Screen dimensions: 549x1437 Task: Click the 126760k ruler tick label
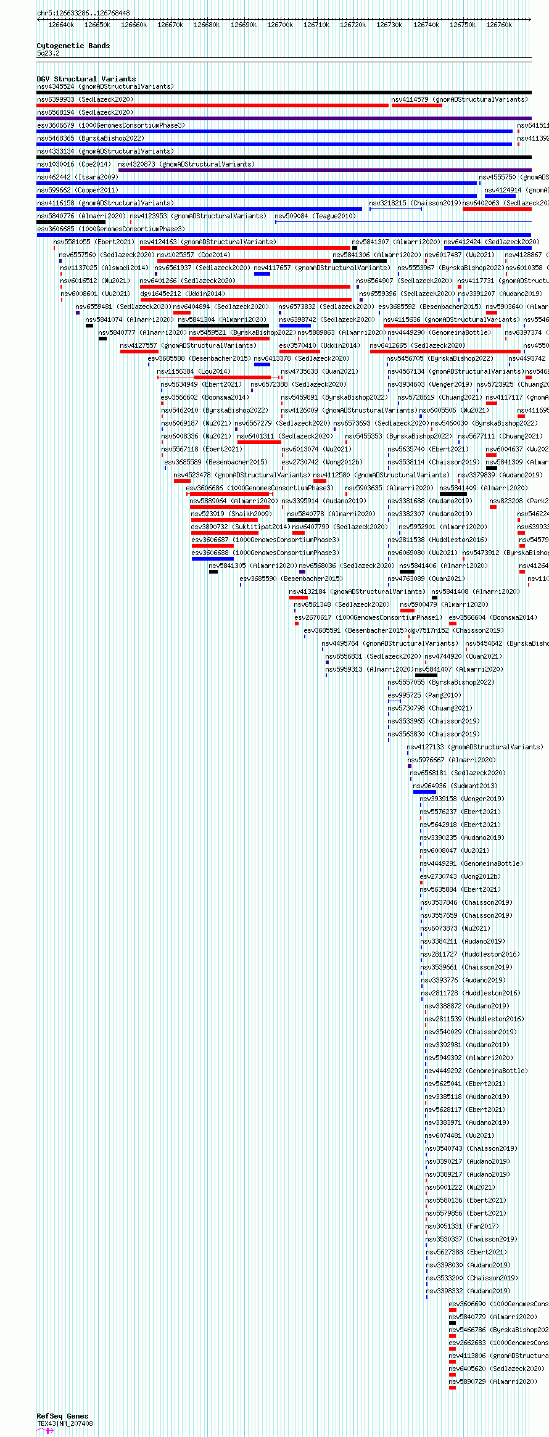[499, 25]
